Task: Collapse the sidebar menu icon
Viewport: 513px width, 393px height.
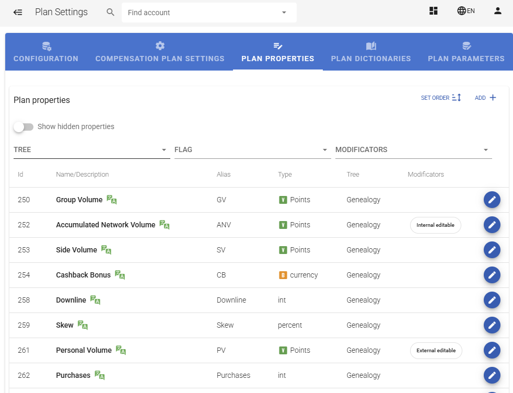Action: (x=18, y=12)
